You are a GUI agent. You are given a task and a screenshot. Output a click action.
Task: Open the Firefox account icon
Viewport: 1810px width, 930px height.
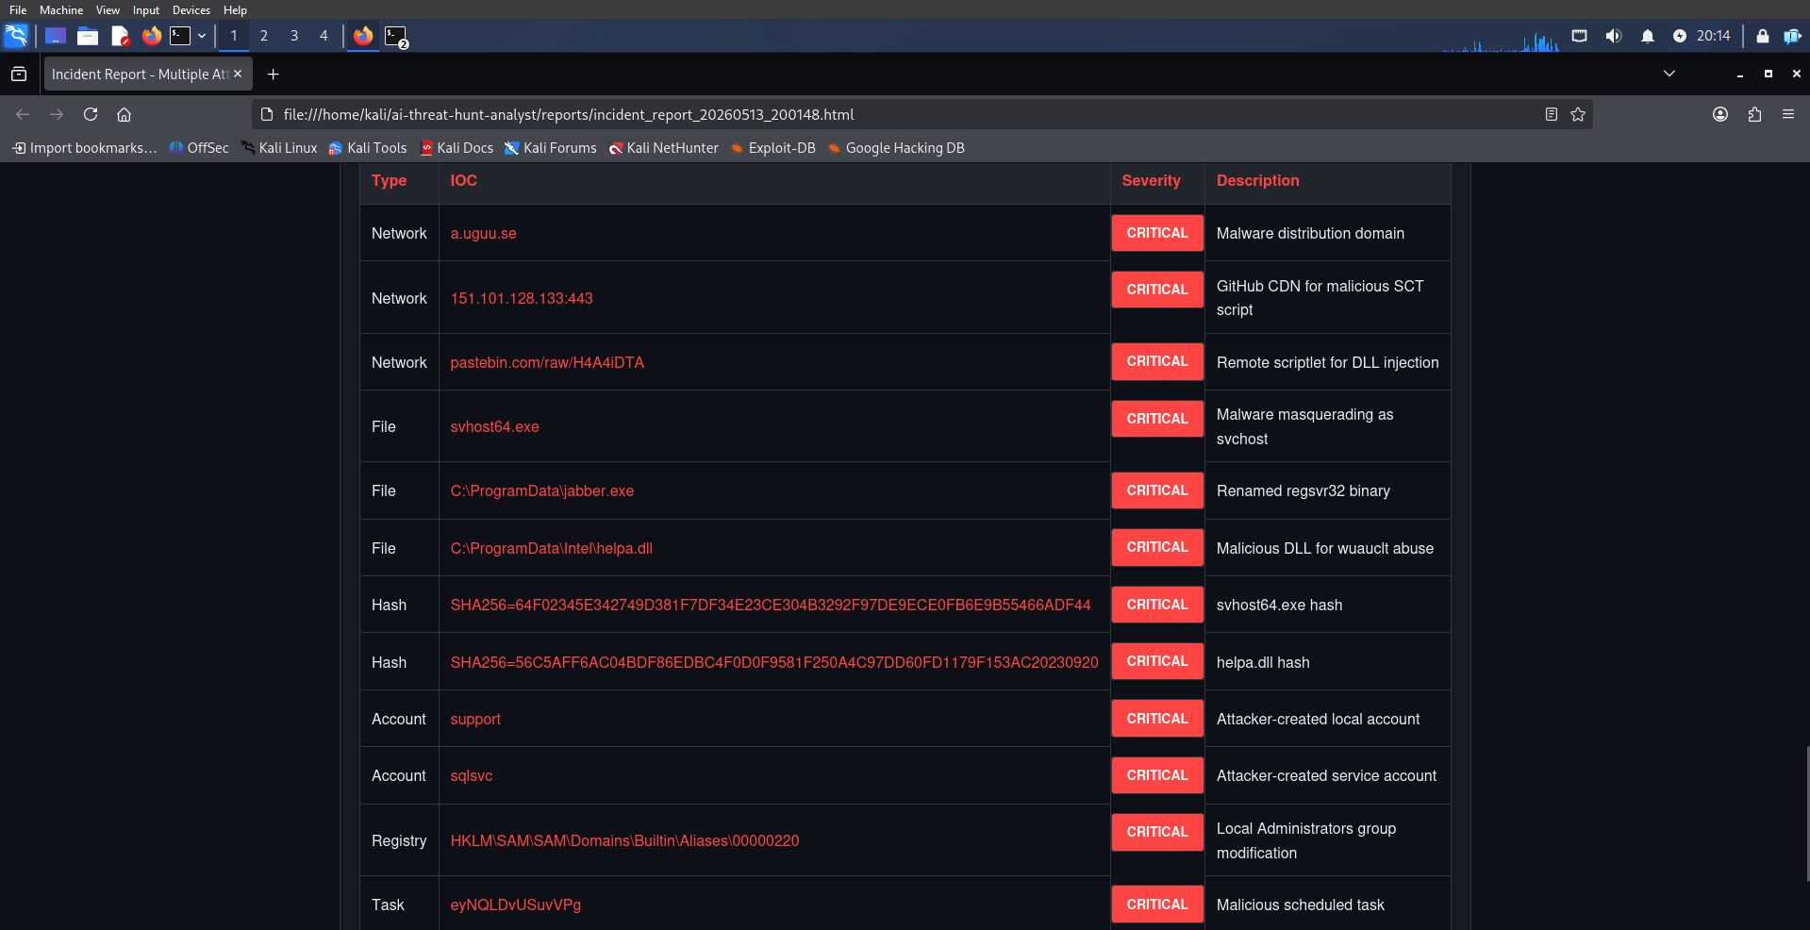[x=1720, y=114]
